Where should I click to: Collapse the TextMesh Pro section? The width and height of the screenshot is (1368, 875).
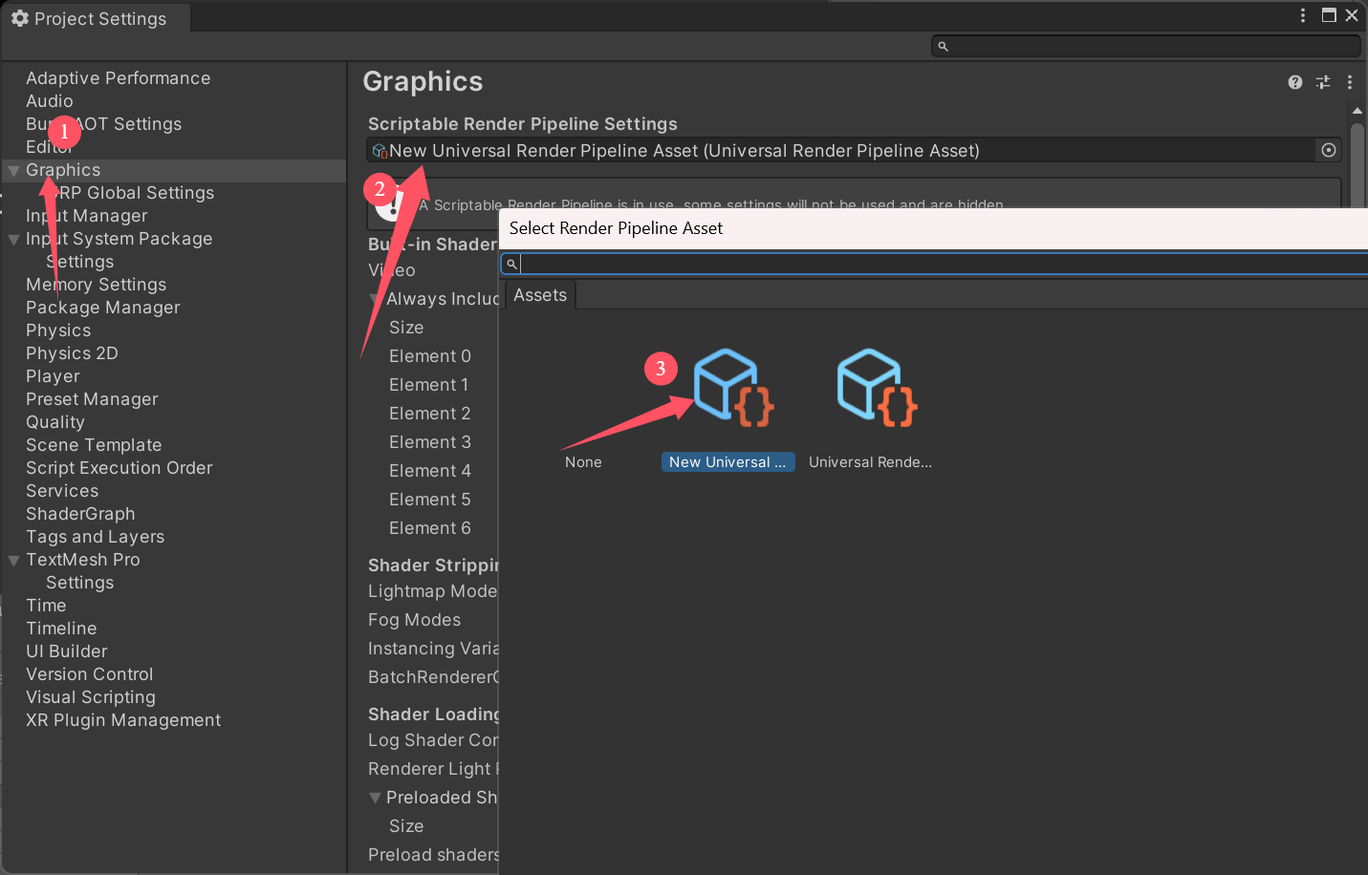coord(13,560)
